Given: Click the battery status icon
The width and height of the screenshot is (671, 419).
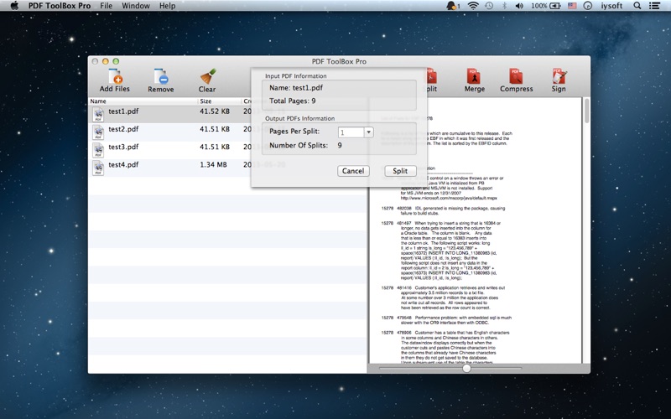Looking at the screenshot, I should tap(555, 6).
